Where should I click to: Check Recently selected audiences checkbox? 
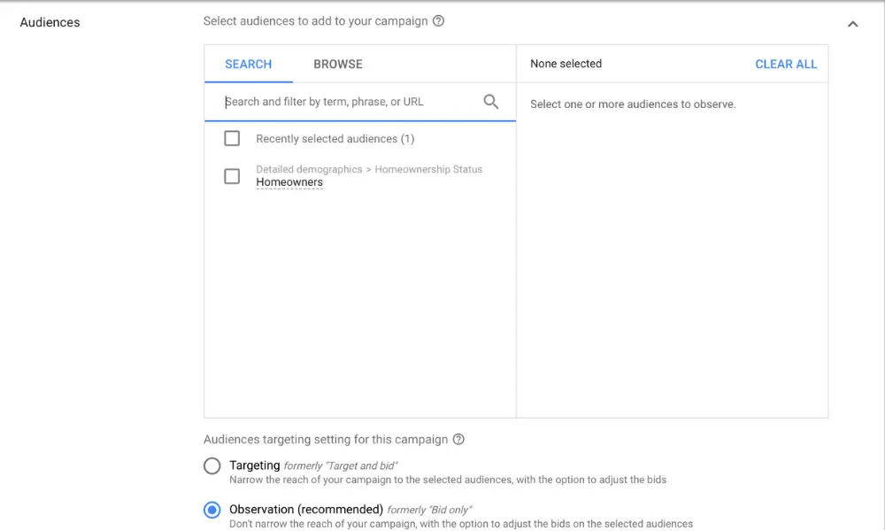point(232,138)
